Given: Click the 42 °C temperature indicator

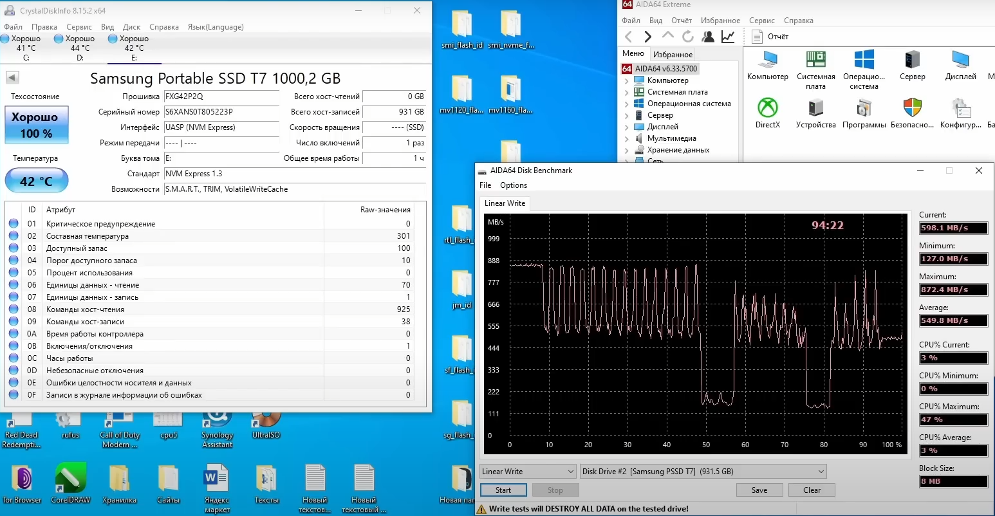Looking at the screenshot, I should tap(36, 181).
